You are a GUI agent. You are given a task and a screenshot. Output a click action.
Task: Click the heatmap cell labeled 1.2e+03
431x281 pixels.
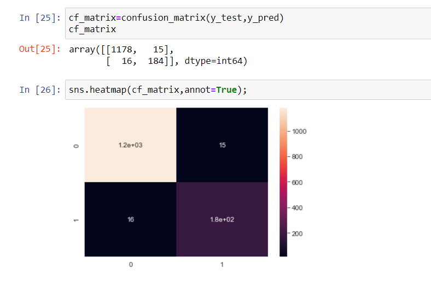pyautogui.click(x=130, y=145)
